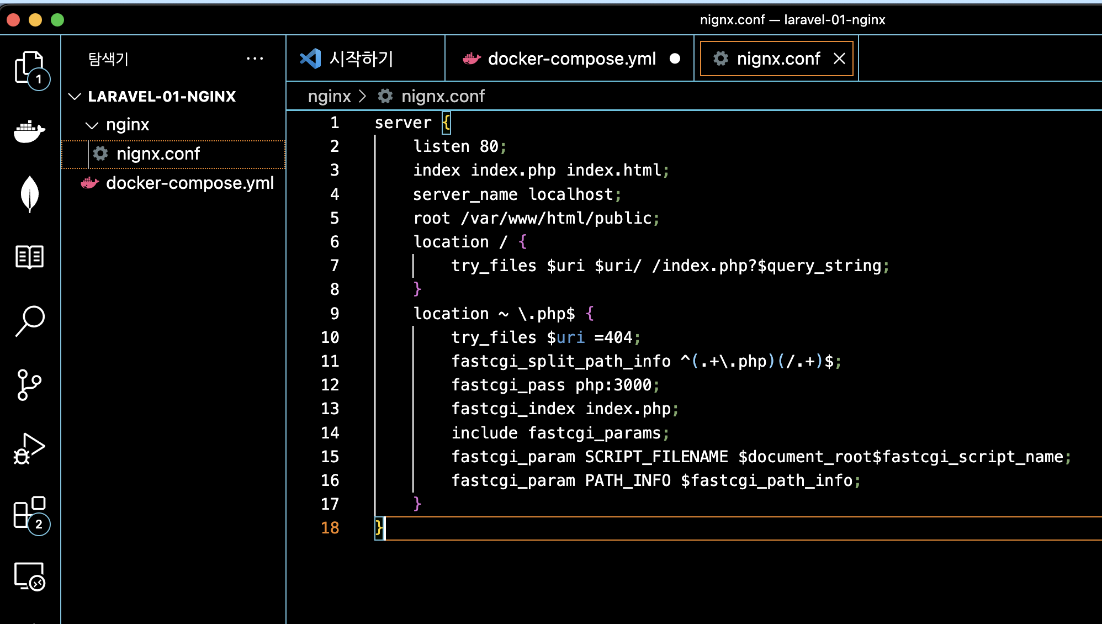Click the 'listen 80;' code line
The width and height of the screenshot is (1102, 624).
[459, 146]
